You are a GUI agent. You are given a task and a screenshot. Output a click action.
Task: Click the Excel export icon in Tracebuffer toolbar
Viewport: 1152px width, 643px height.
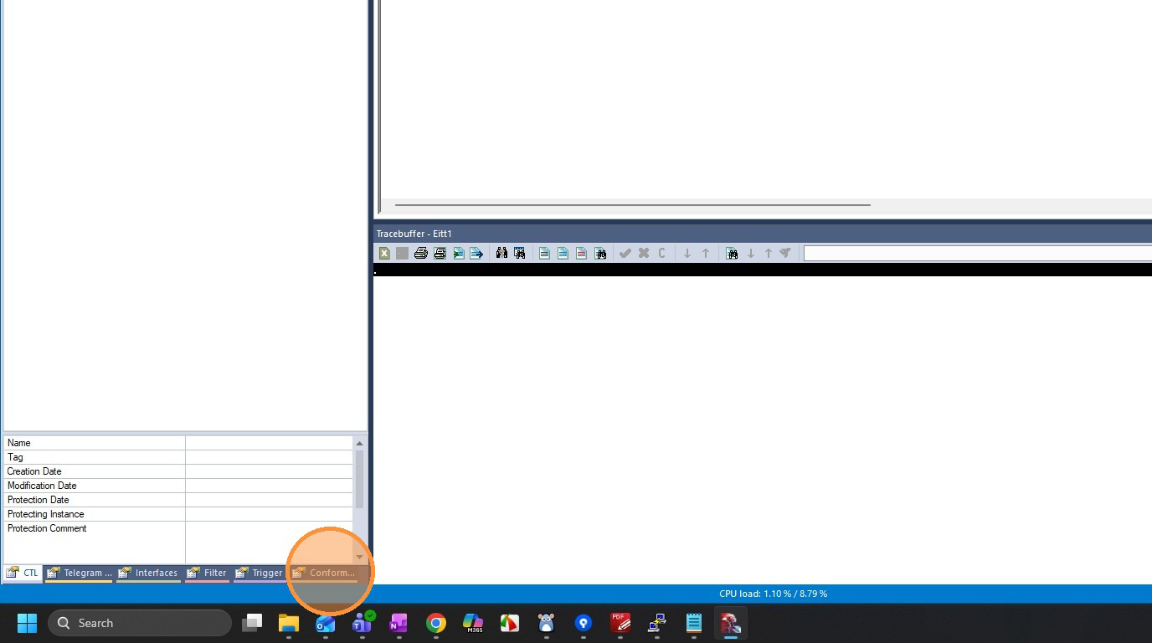tap(384, 253)
